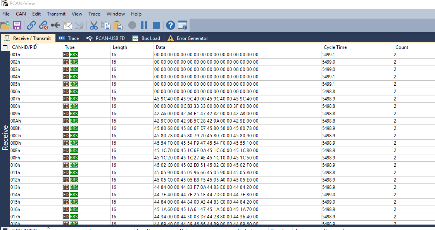Click the data bytes of row 00Bh

(x=206, y=128)
